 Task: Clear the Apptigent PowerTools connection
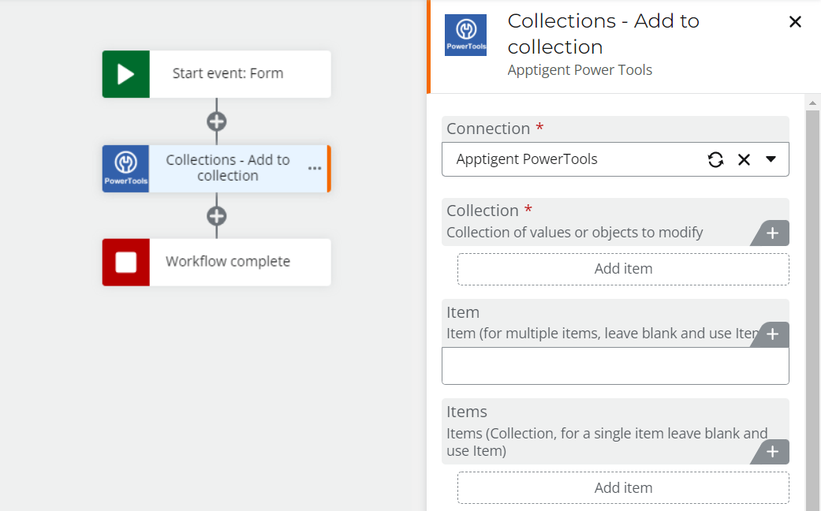click(744, 159)
